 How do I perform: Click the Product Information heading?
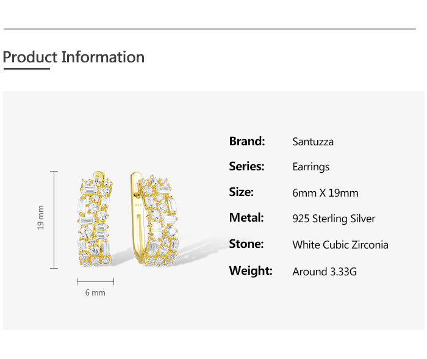pyautogui.click(x=74, y=57)
